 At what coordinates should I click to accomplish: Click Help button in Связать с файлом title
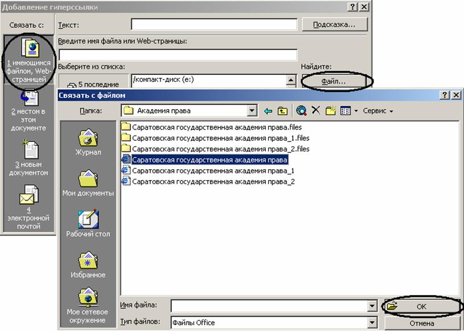point(445,95)
